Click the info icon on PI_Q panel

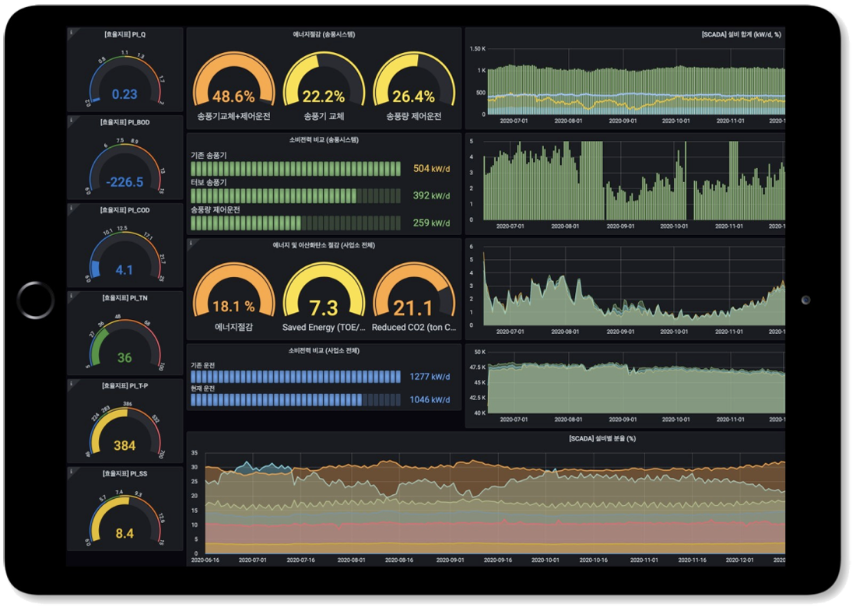click(x=72, y=33)
